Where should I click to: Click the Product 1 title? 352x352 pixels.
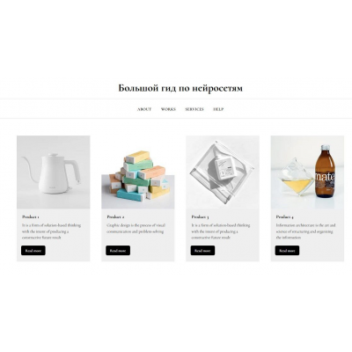[31, 217]
